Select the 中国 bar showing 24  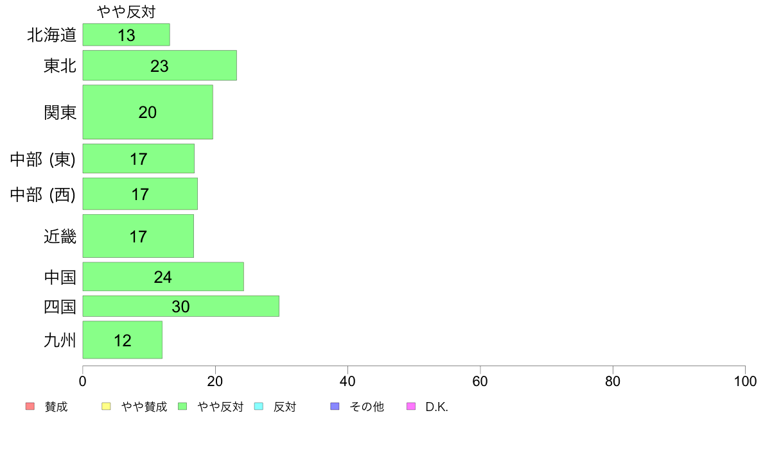(163, 276)
